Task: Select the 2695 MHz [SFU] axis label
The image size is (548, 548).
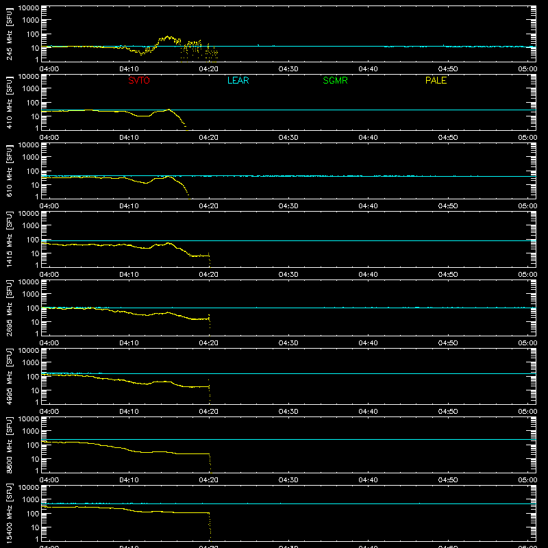Action: [9, 308]
